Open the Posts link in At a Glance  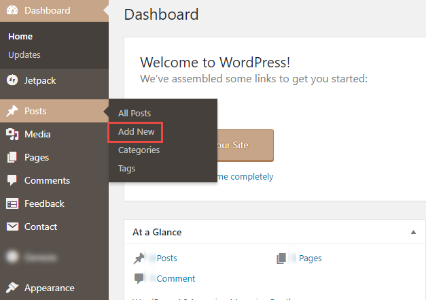167,258
